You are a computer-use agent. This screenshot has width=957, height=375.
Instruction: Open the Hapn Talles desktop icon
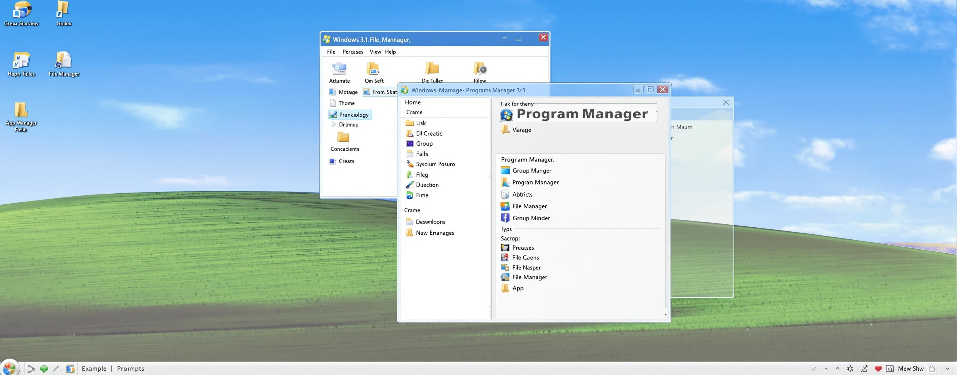(21, 64)
